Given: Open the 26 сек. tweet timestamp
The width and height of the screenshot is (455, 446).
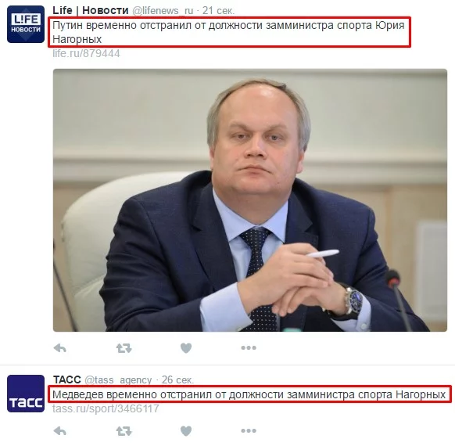Looking at the screenshot, I should tap(177, 379).
